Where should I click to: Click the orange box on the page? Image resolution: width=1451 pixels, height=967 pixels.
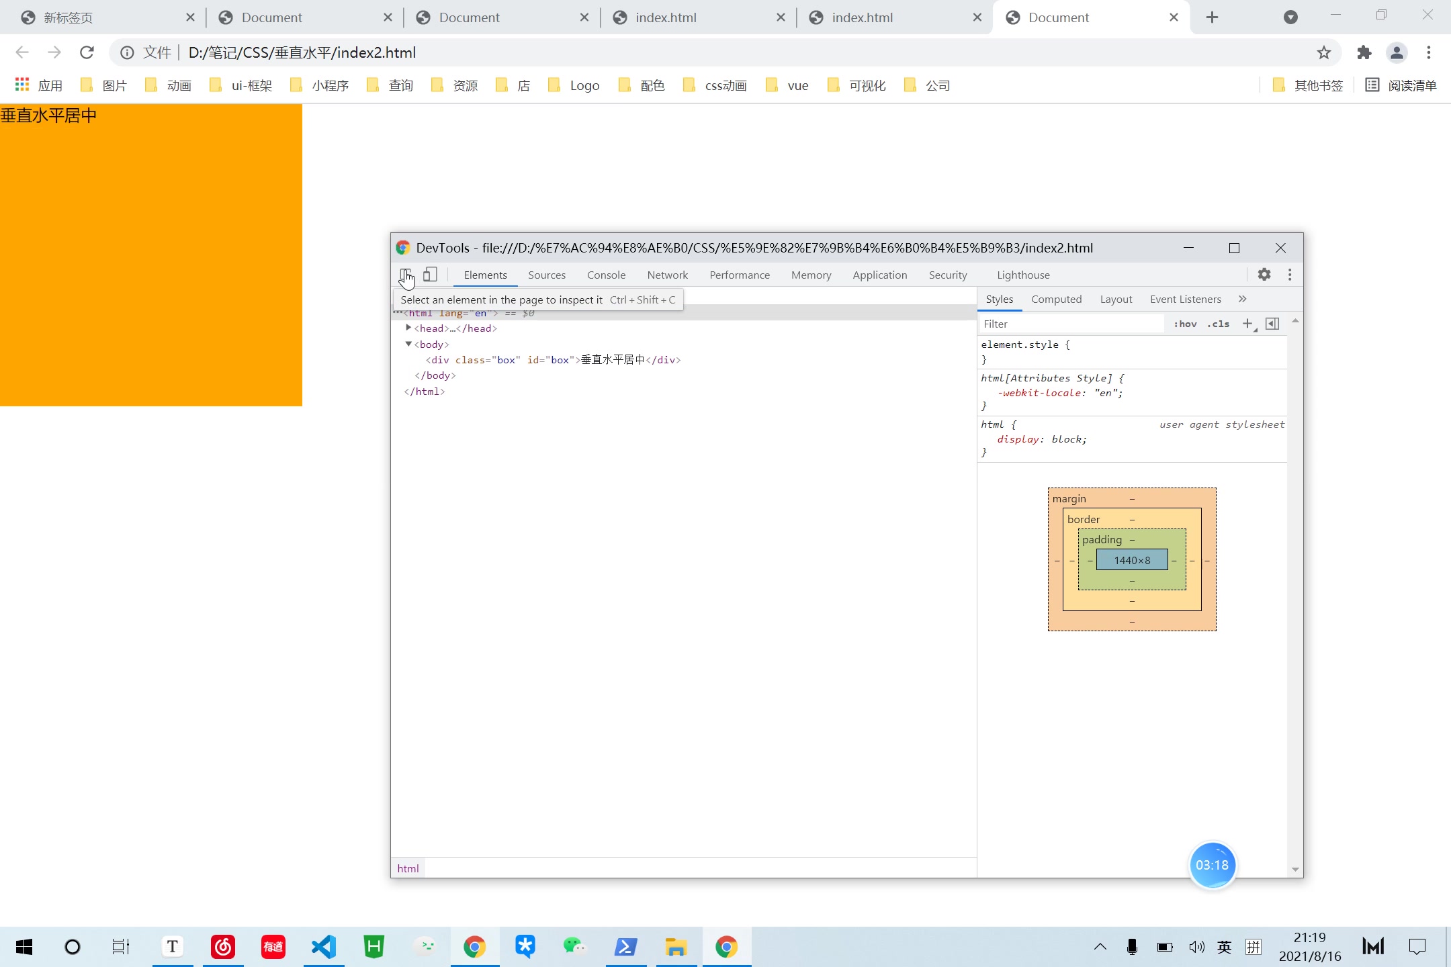click(151, 255)
